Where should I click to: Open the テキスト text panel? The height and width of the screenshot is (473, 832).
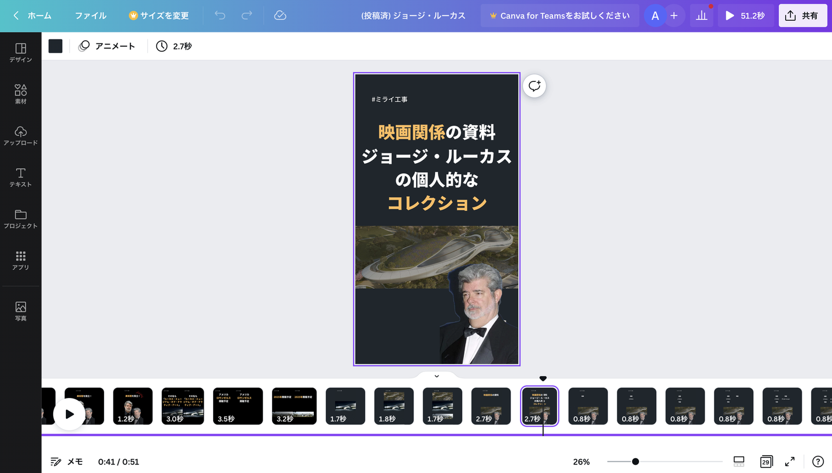(x=21, y=177)
